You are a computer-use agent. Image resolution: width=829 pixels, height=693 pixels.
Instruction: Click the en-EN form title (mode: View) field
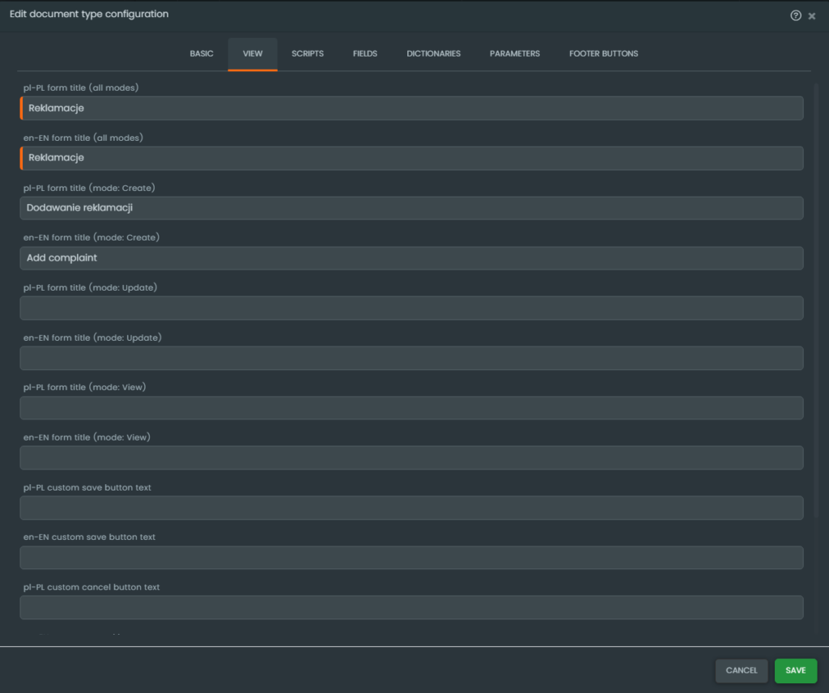pyautogui.click(x=411, y=457)
